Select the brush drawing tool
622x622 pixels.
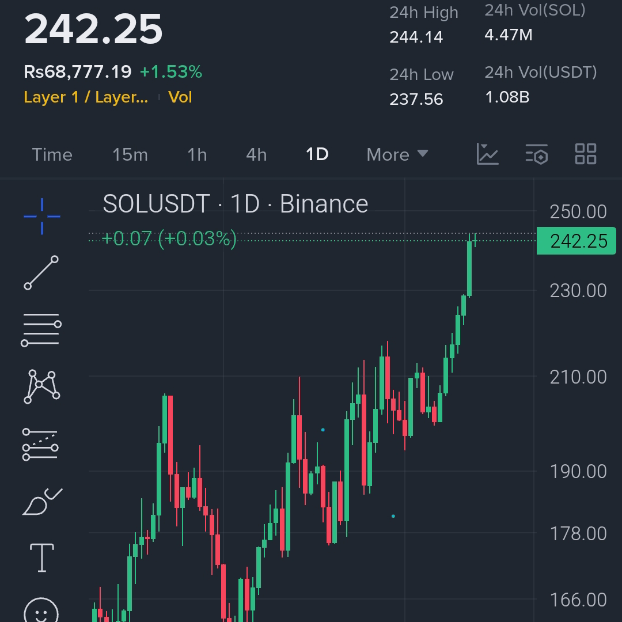tap(43, 502)
